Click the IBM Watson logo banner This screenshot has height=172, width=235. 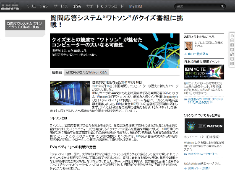(x=204, y=126)
